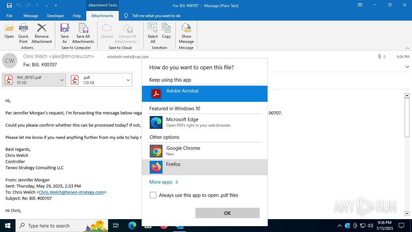412x232 pixels.
Task: Click the 'Sent: Thursday, May 29, 2025' line
Action: click(x=43, y=186)
